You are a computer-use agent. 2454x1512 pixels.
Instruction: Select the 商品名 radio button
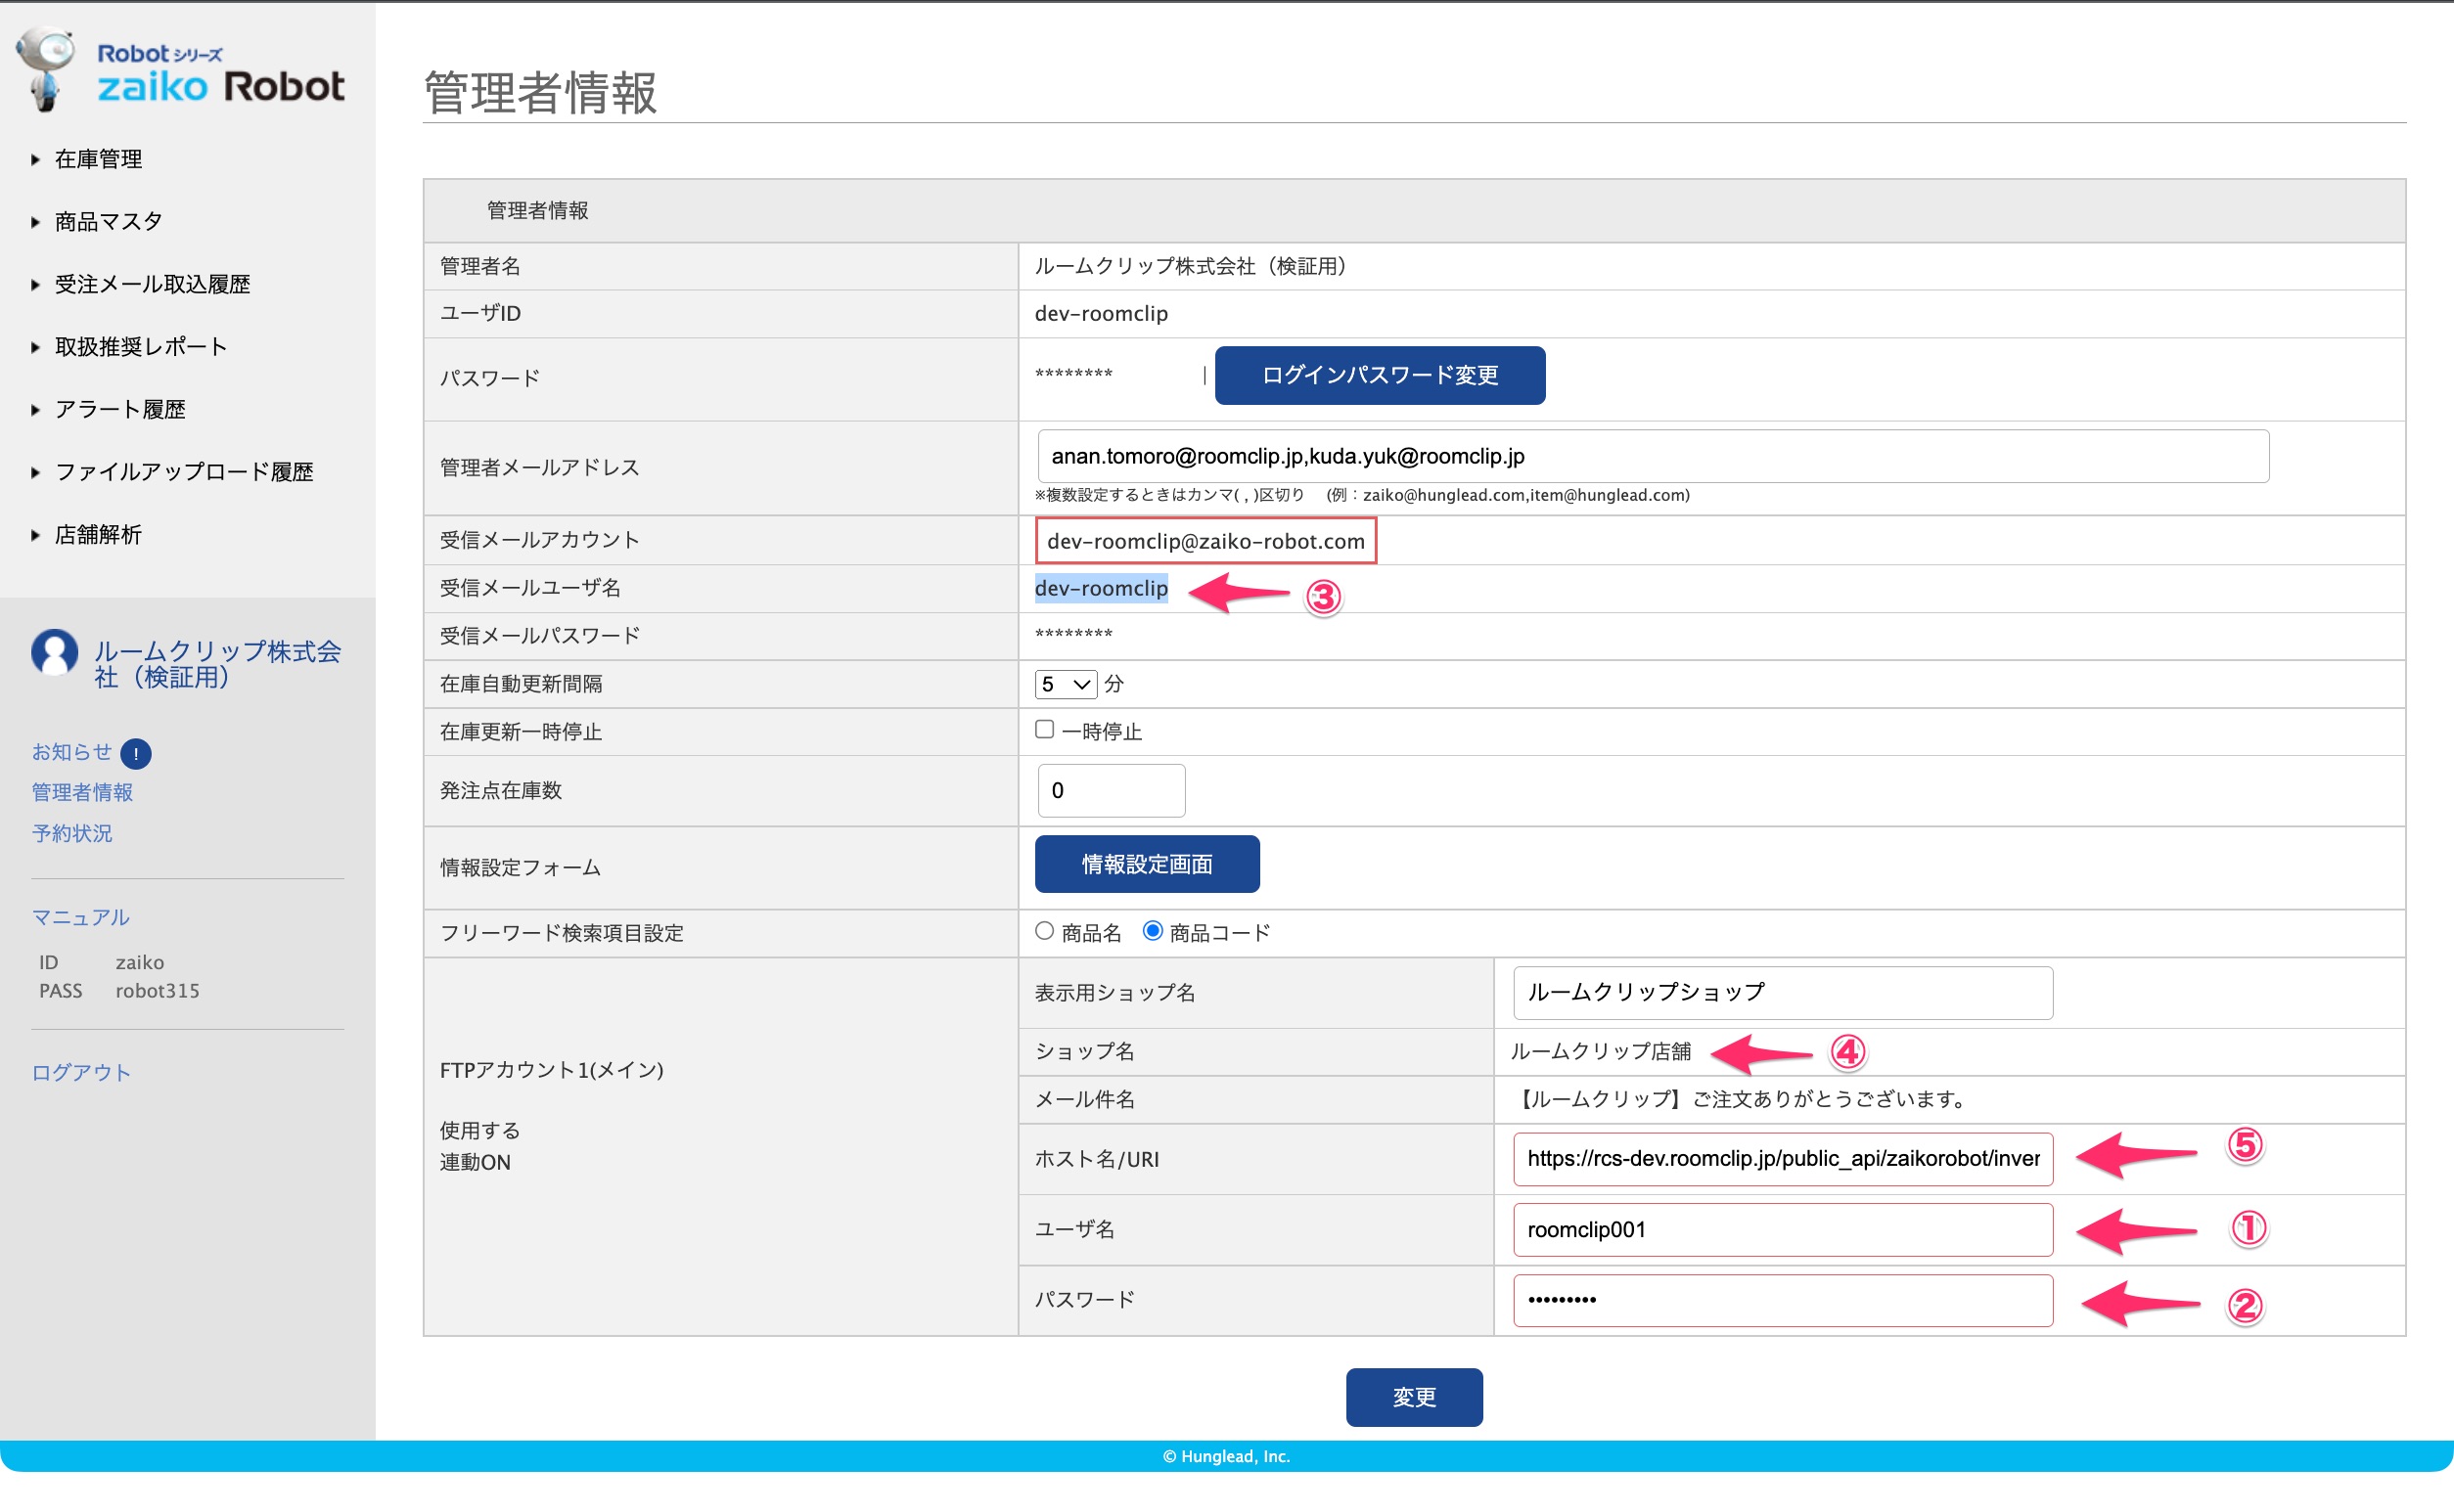(1044, 931)
